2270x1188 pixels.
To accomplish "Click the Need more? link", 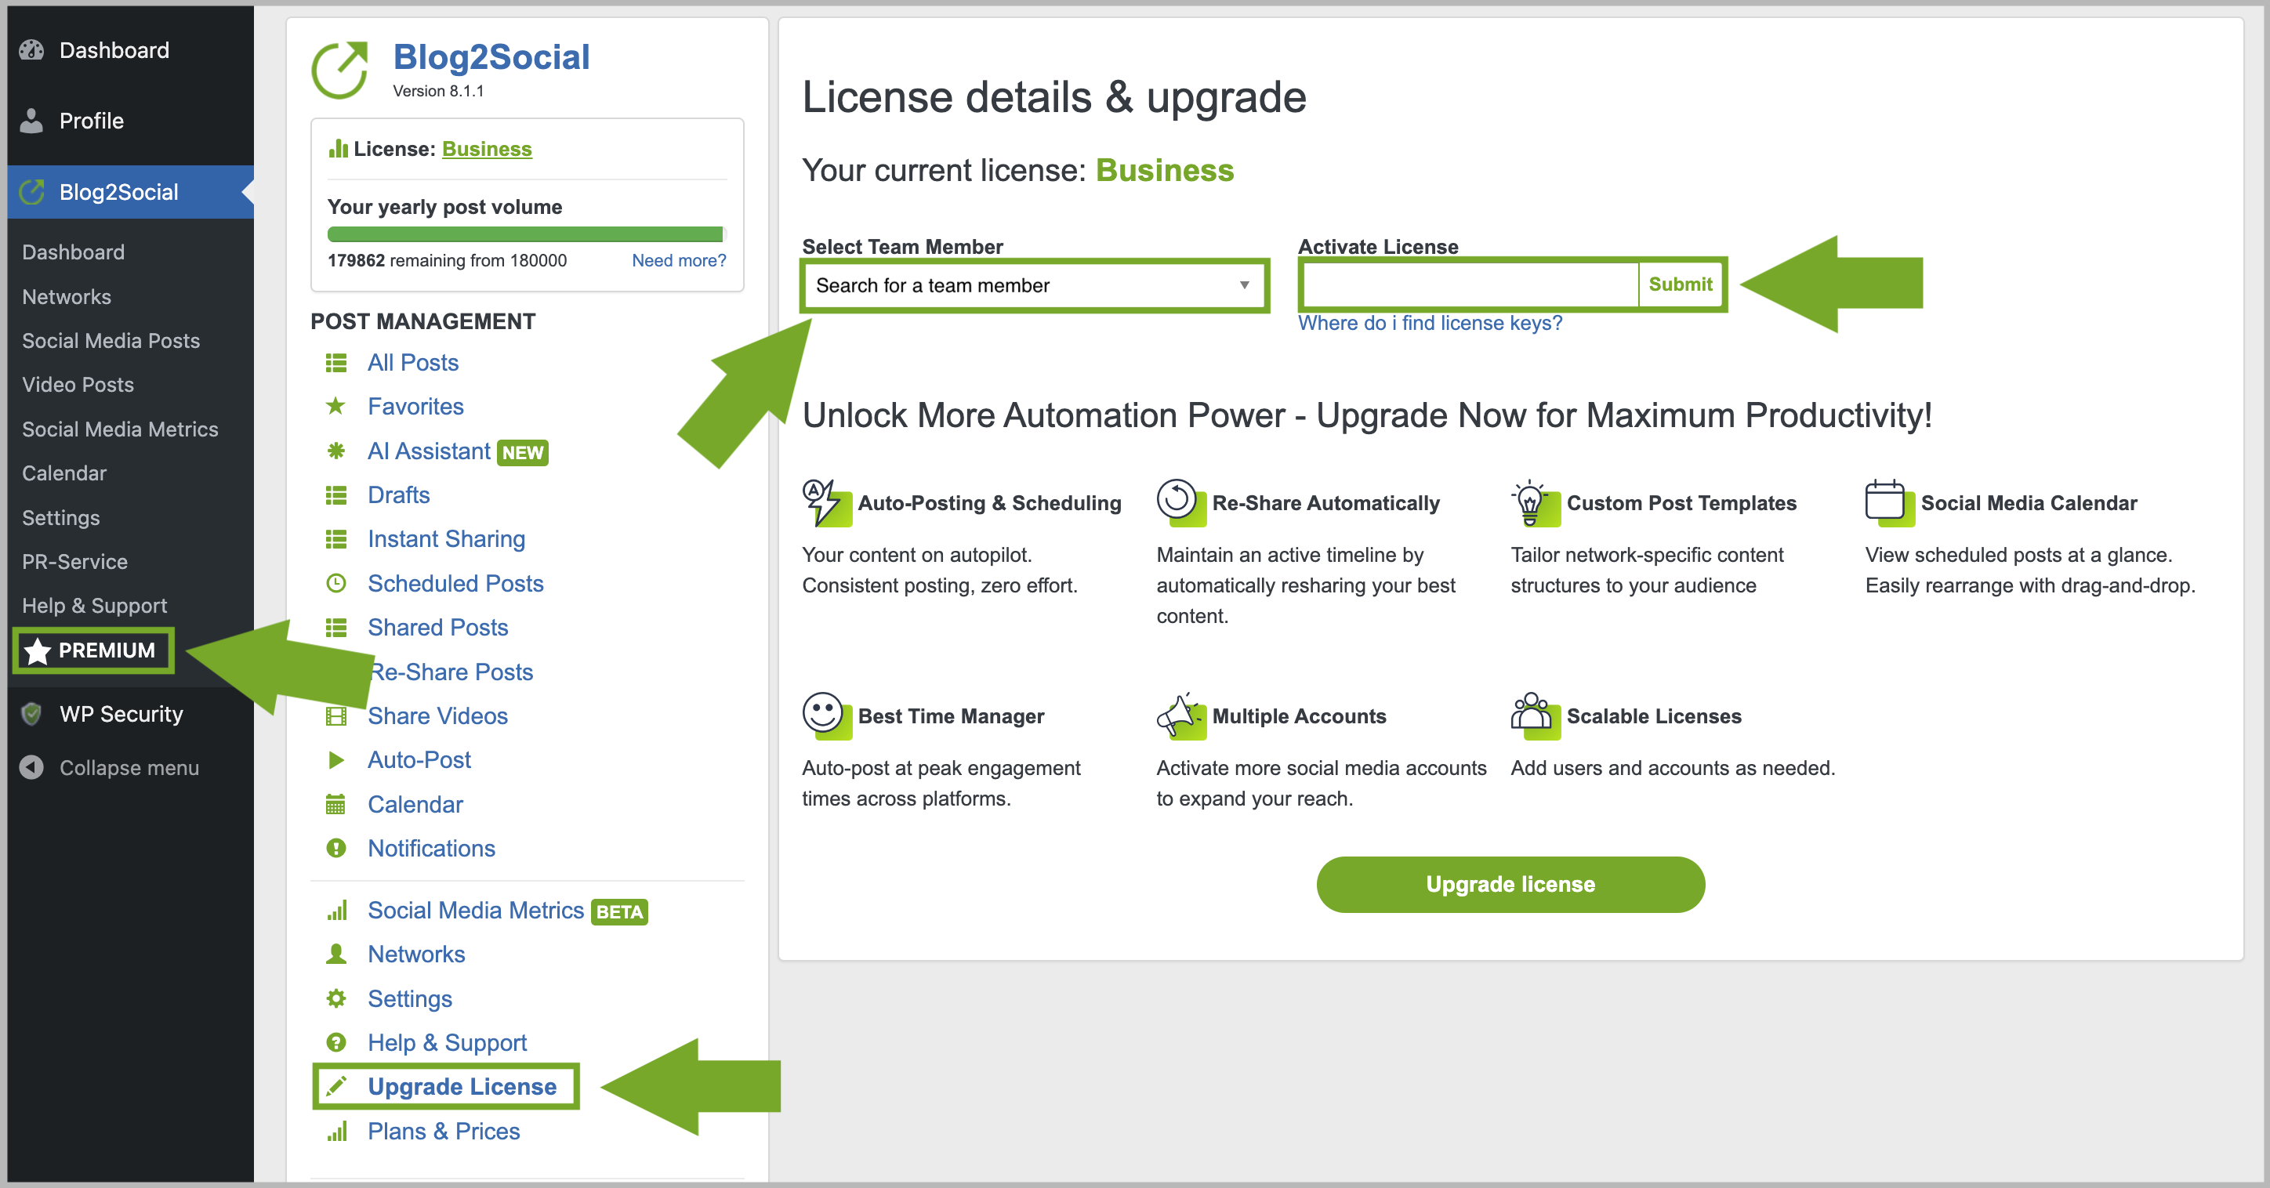I will click(679, 261).
